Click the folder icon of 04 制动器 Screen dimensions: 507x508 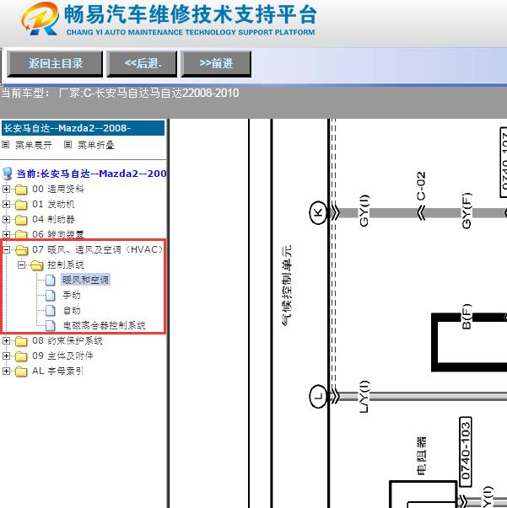coord(21,220)
